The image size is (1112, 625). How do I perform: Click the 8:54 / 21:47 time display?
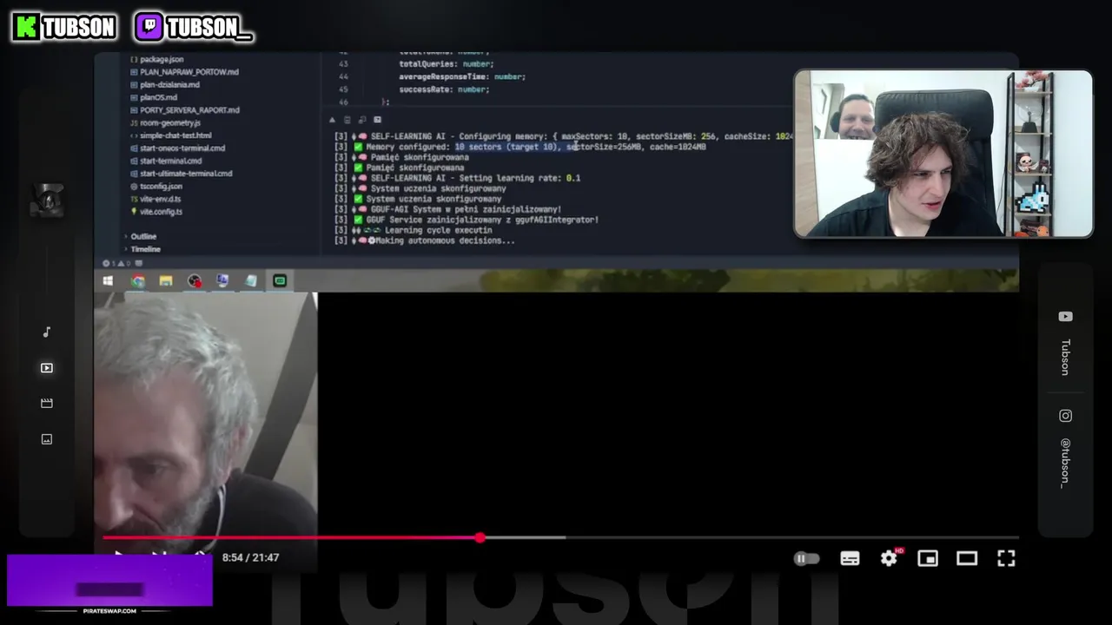[x=250, y=557]
